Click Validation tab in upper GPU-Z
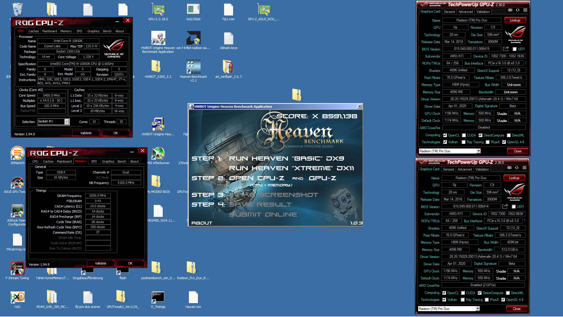This screenshot has width=563, height=317. click(483, 12)
